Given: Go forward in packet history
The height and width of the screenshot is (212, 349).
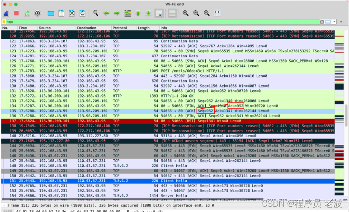Looking at the screenshot, I should (x=117, y=14).
